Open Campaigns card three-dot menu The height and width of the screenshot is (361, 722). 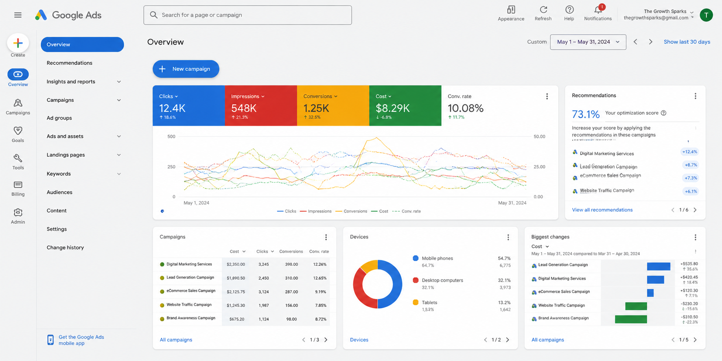click(x=326, y=237)
